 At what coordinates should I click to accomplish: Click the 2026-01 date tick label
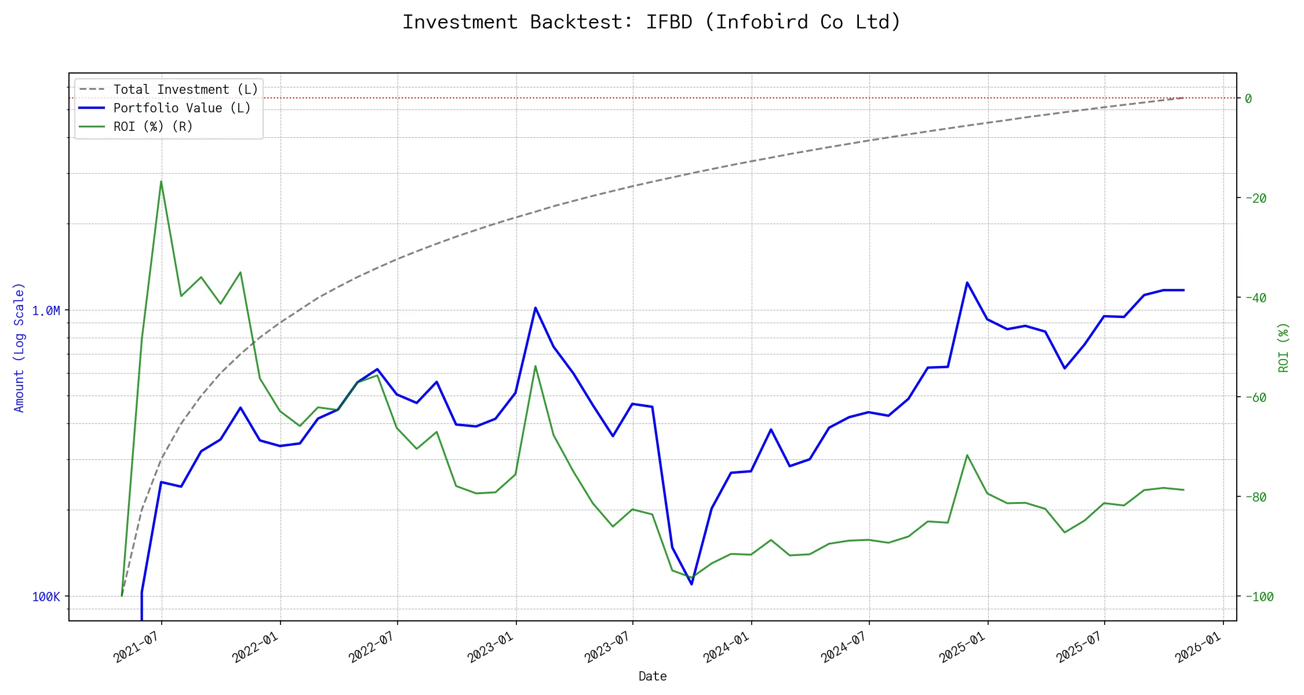click(x=1199, y=646)
